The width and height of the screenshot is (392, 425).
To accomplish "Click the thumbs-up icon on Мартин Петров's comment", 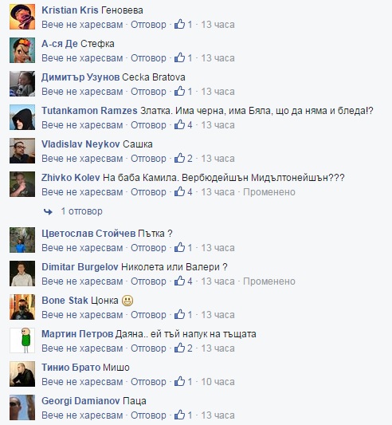I will click(x=179, y=348).
